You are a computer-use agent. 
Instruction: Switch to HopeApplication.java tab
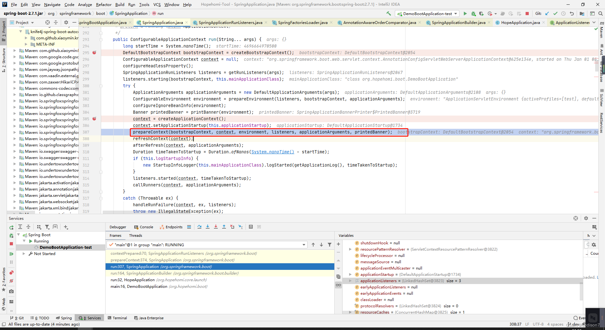tap(520, 22)
